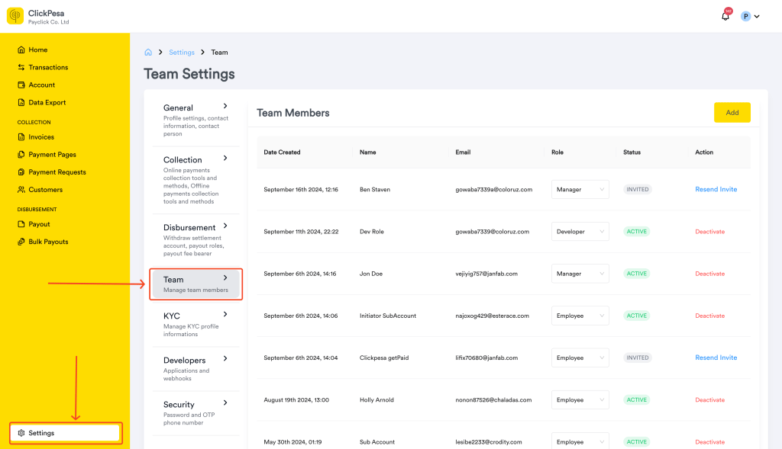Click the Invoices sidebar icon
The width and height of the screenshot is (782, 449).
(21, 137)
